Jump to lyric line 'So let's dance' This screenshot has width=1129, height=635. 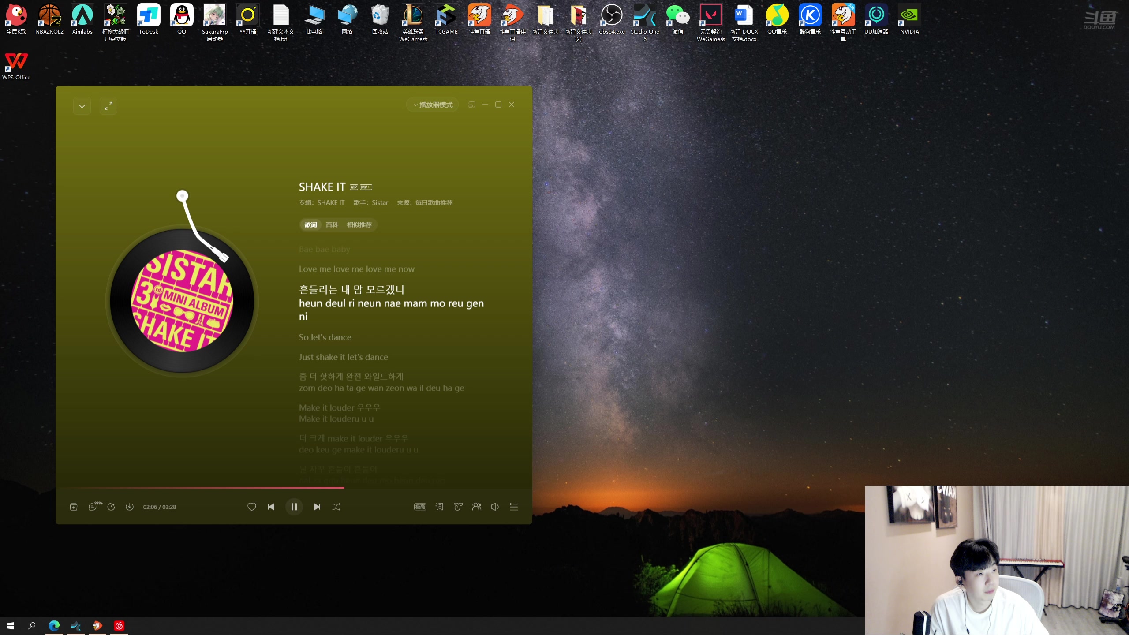(x=325, y=337)
